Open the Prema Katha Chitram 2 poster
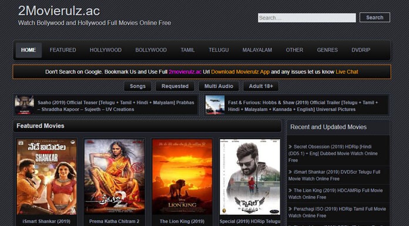The width and height of the screenshot is (409, 226). pyautogui.click(x=114, y=177)
